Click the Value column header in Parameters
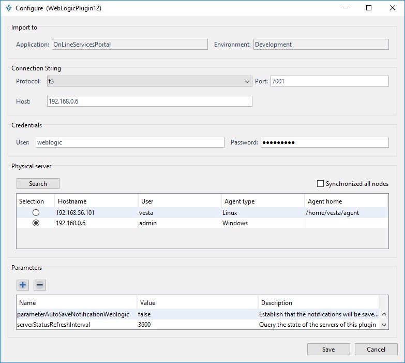 click(198, 303)
